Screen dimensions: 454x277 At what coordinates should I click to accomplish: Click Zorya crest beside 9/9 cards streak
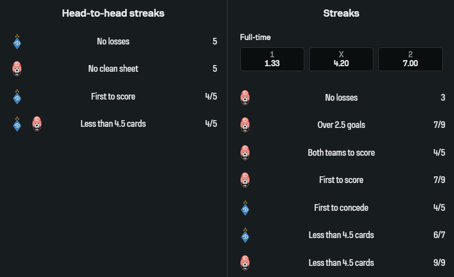point(245,263)
